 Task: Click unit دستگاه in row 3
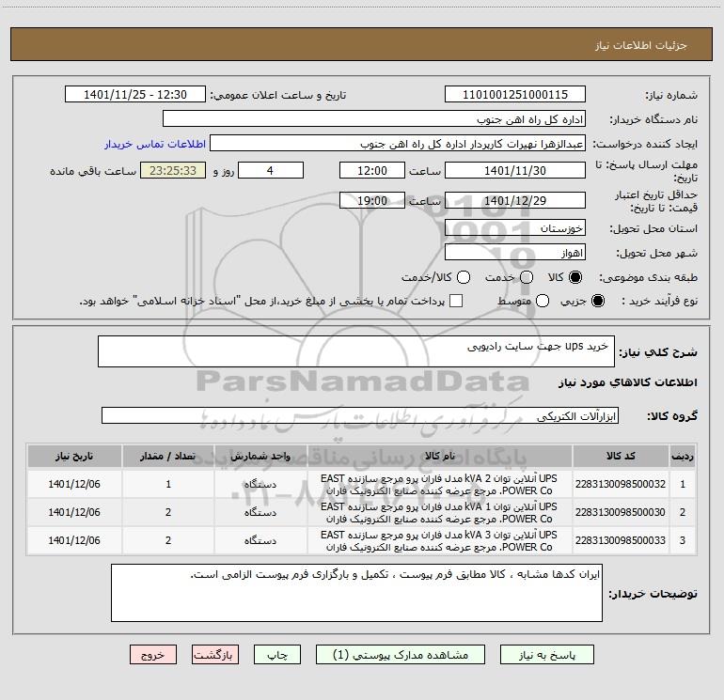click(260, 540)
